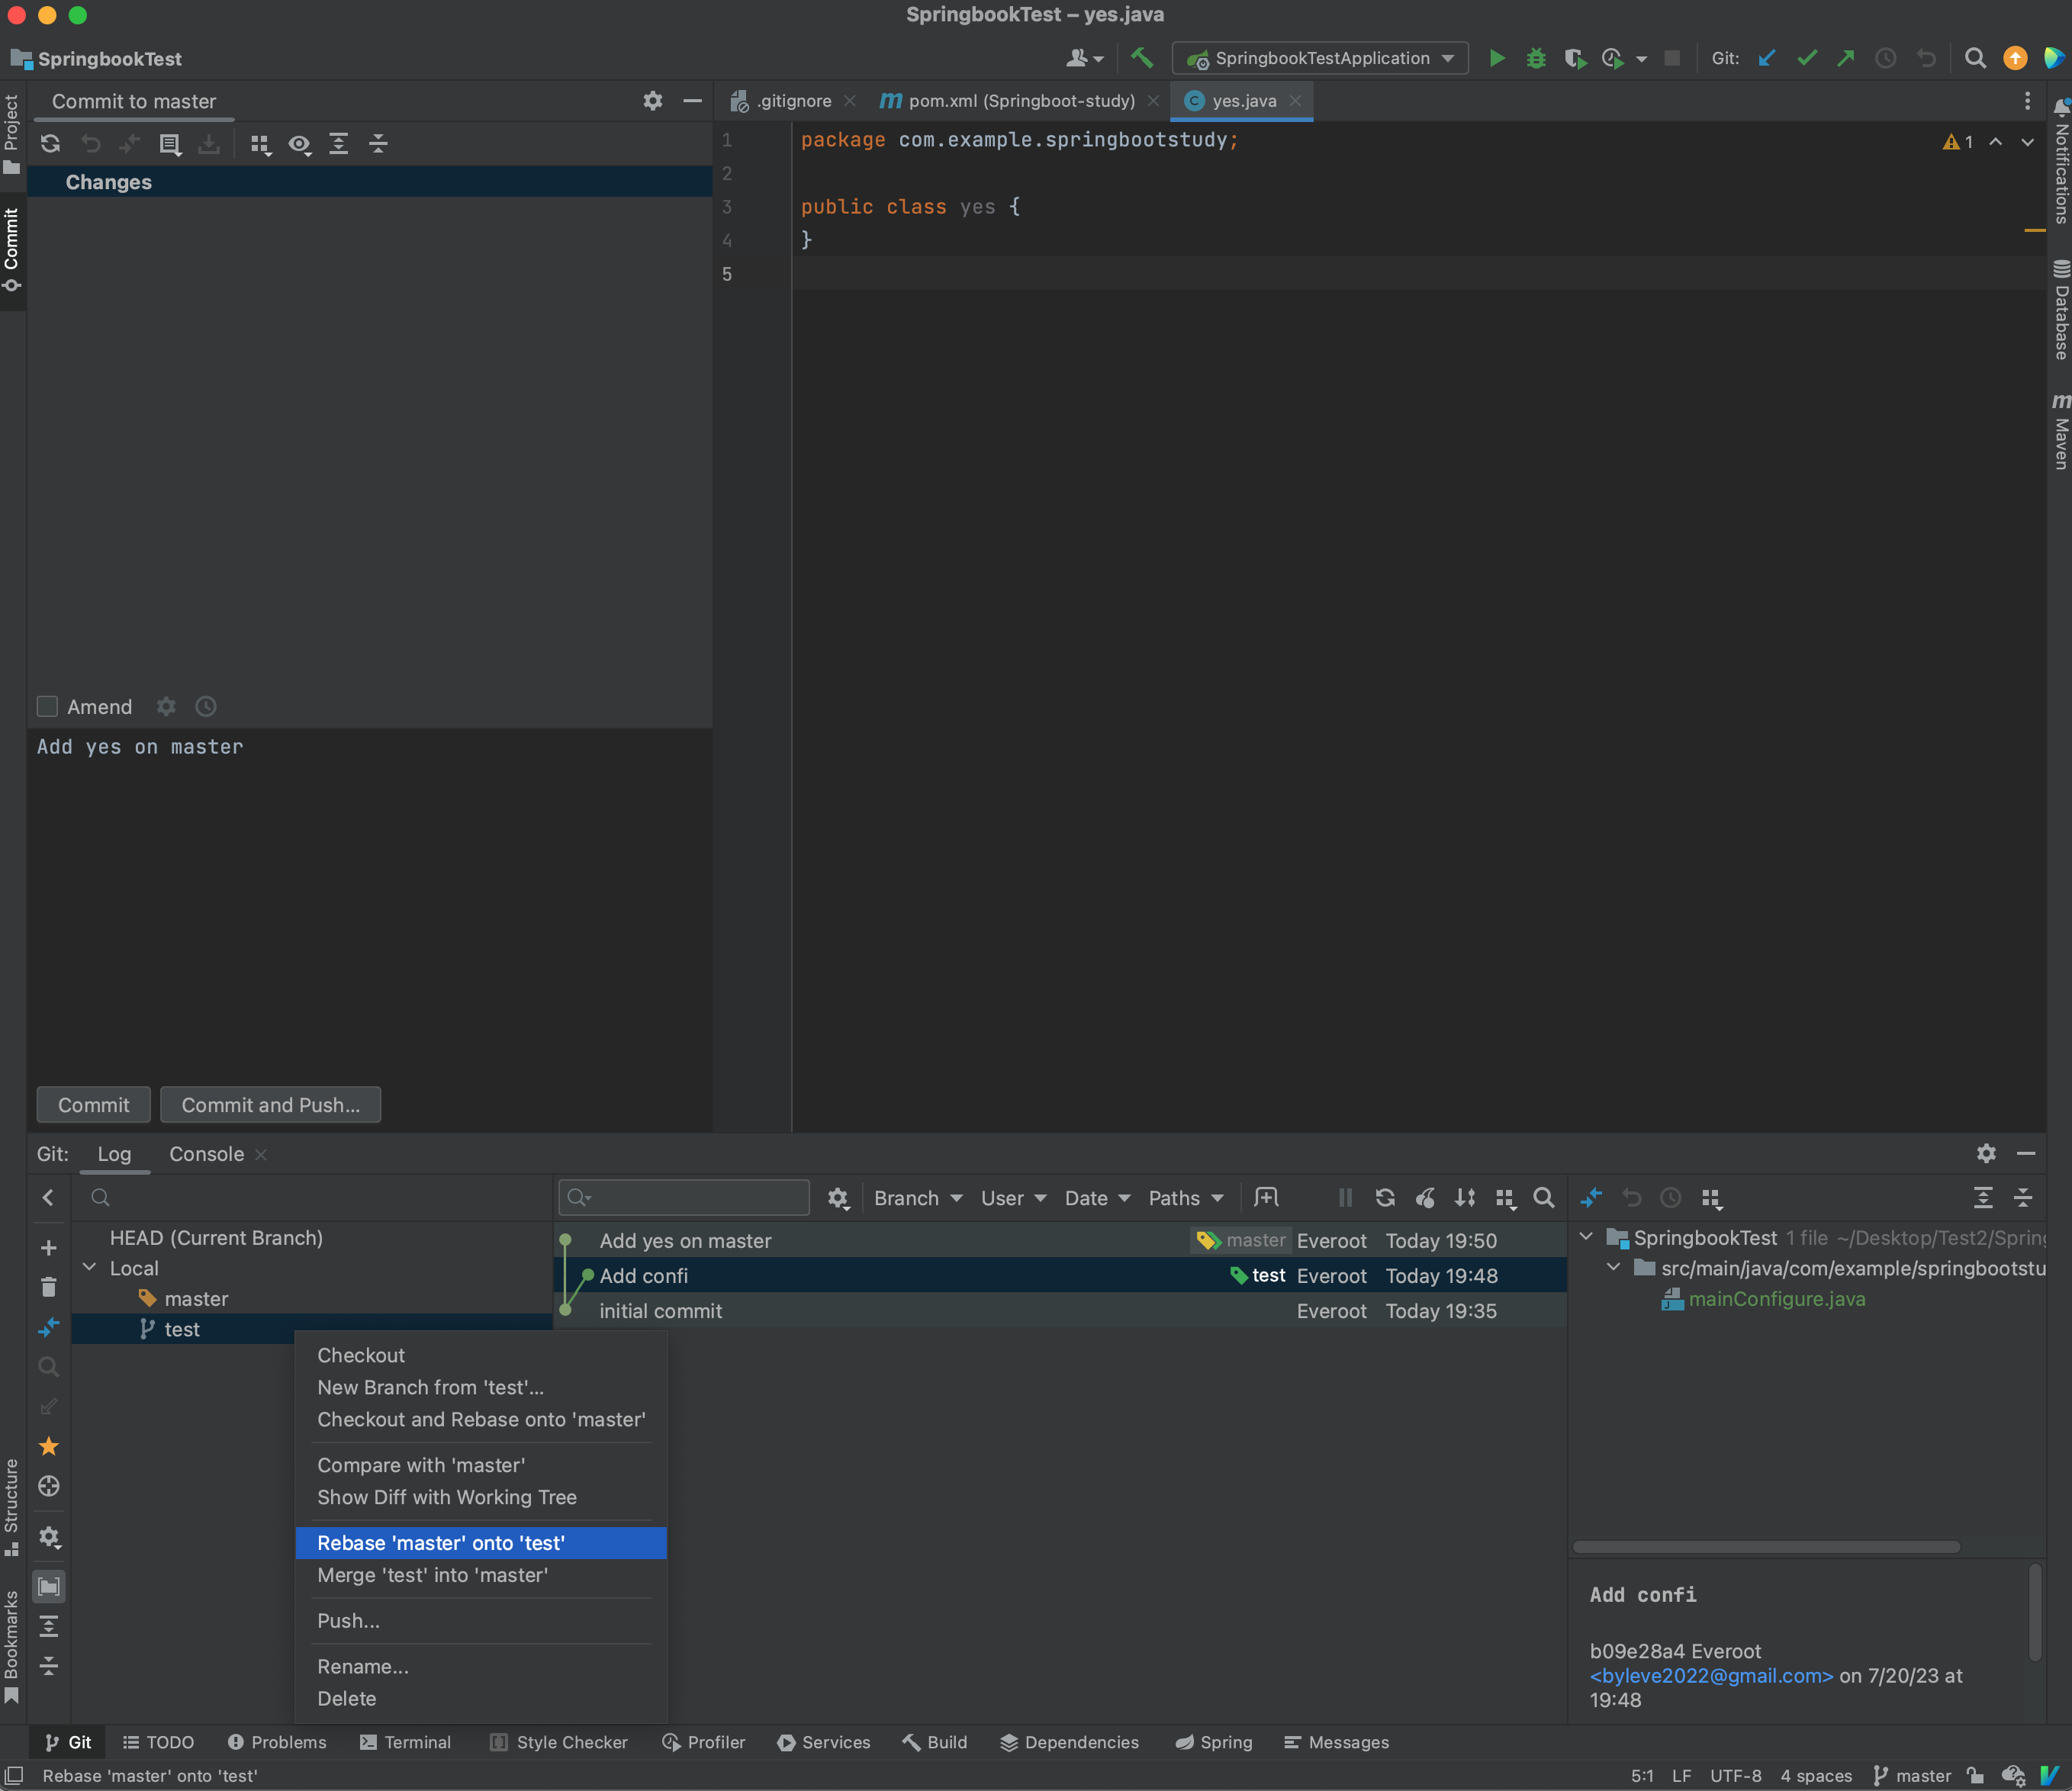Select the 'initial commit' log row
This screenshot has height=1791, width=2072.
coord(1060,1311)
